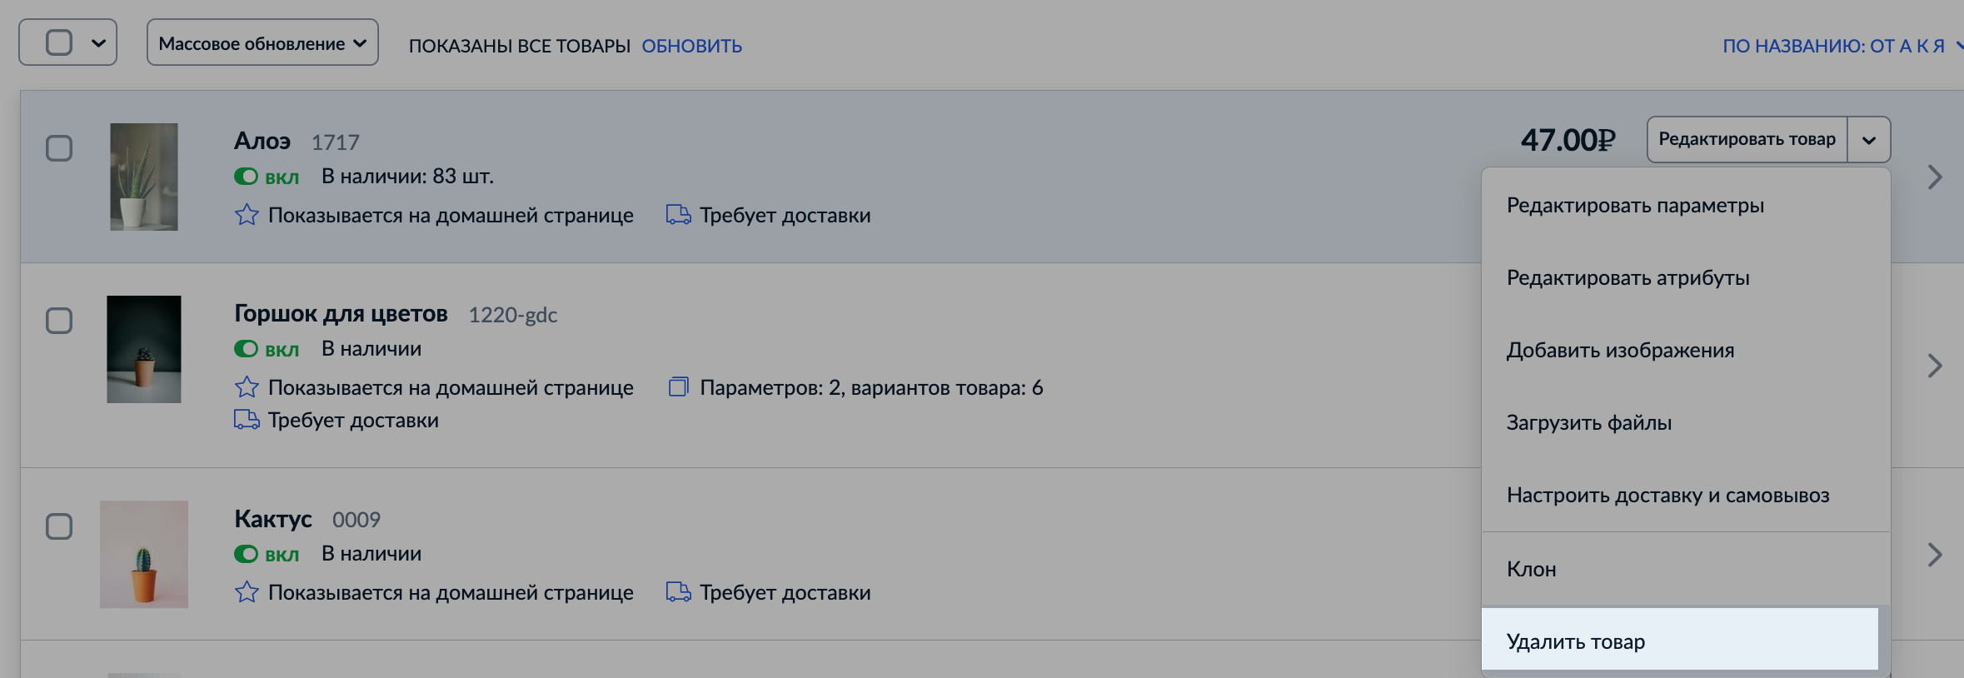The width and height of the screenshot is (1964, 678).
Task: Click the Редактировать товар button
Action: [x=1747, y=140]
